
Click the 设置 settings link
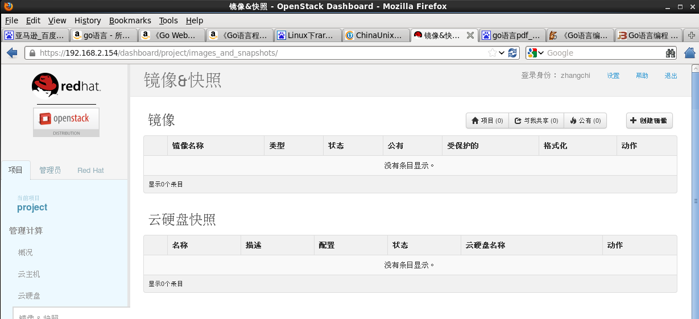point(613,76)
